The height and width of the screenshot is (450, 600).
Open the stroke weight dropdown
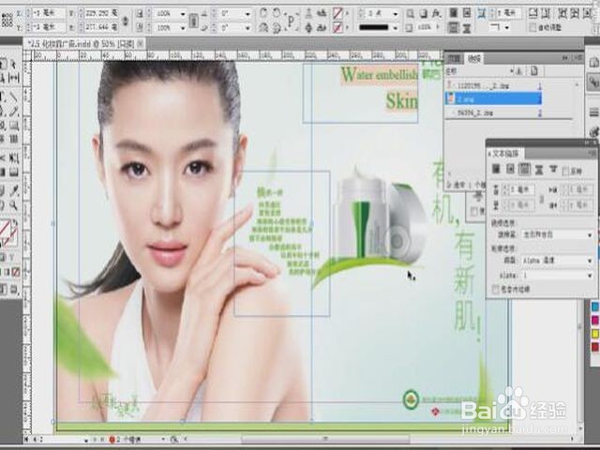[x=396, y=14]
